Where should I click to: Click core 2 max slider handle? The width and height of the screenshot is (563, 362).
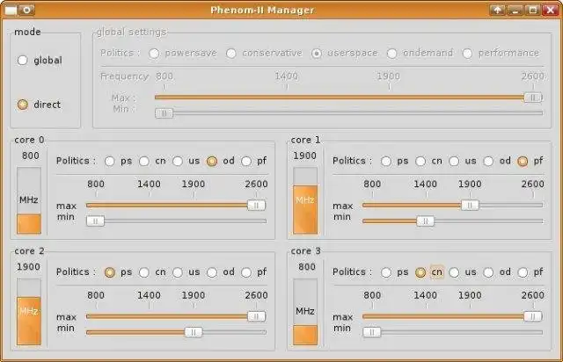pos(256,316)
